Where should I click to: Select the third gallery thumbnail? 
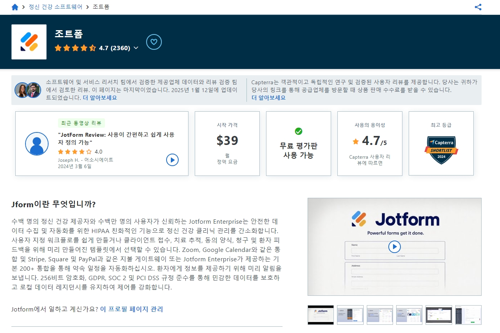tap(380, 315)
